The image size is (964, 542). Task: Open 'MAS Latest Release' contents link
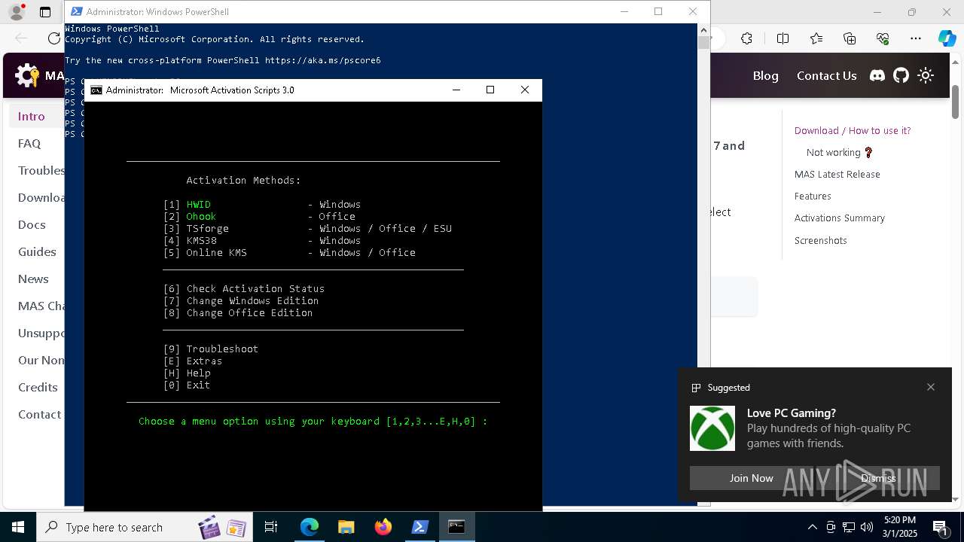tap(837, 174)
